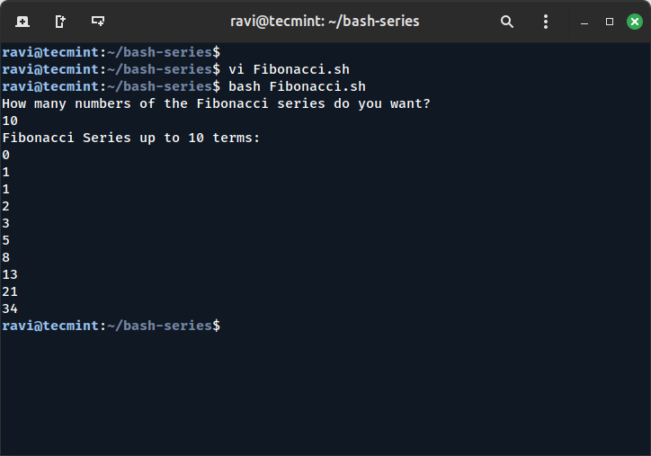Image resolution: width=651 pixels, height=456 pixels.
Task: Open the search magnifier in title bar
Action: pos(507,21)
